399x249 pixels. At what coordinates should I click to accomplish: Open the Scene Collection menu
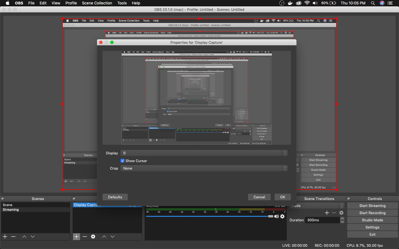point(97,3)
